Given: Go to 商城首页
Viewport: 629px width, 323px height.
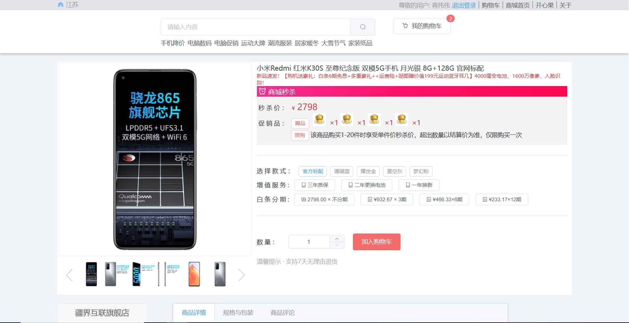Looking at the screenshot, I should click(518, 5).
